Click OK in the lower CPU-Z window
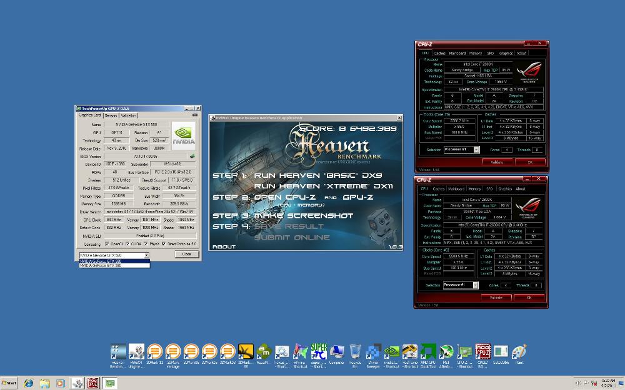 click(x=529, y=298)
